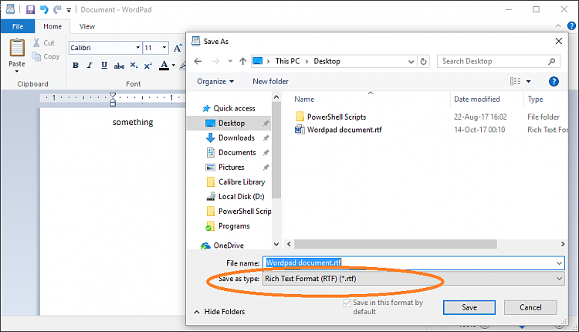Viewport: 579px width, 332px height.
Task: Switch to the View ribbon tab
Action: point(87,26)
